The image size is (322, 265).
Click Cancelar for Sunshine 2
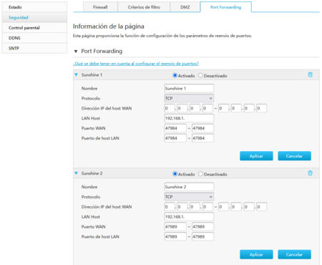click(x=294, y=254)
